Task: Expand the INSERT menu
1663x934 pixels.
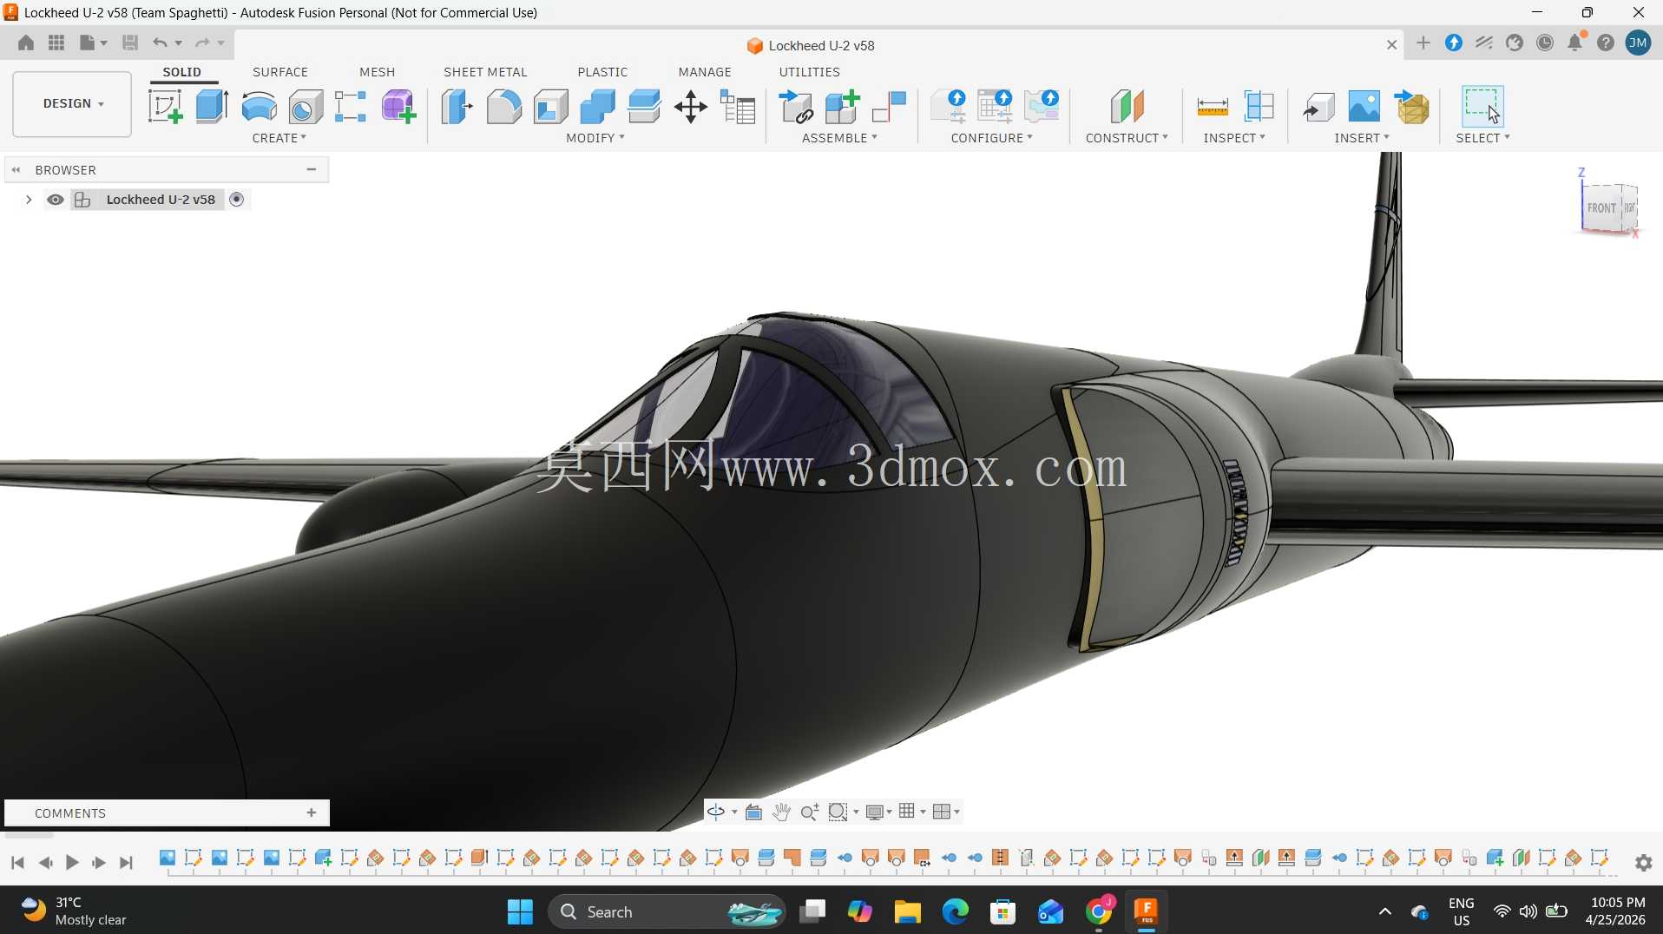Action: (x=1362, y=138)
